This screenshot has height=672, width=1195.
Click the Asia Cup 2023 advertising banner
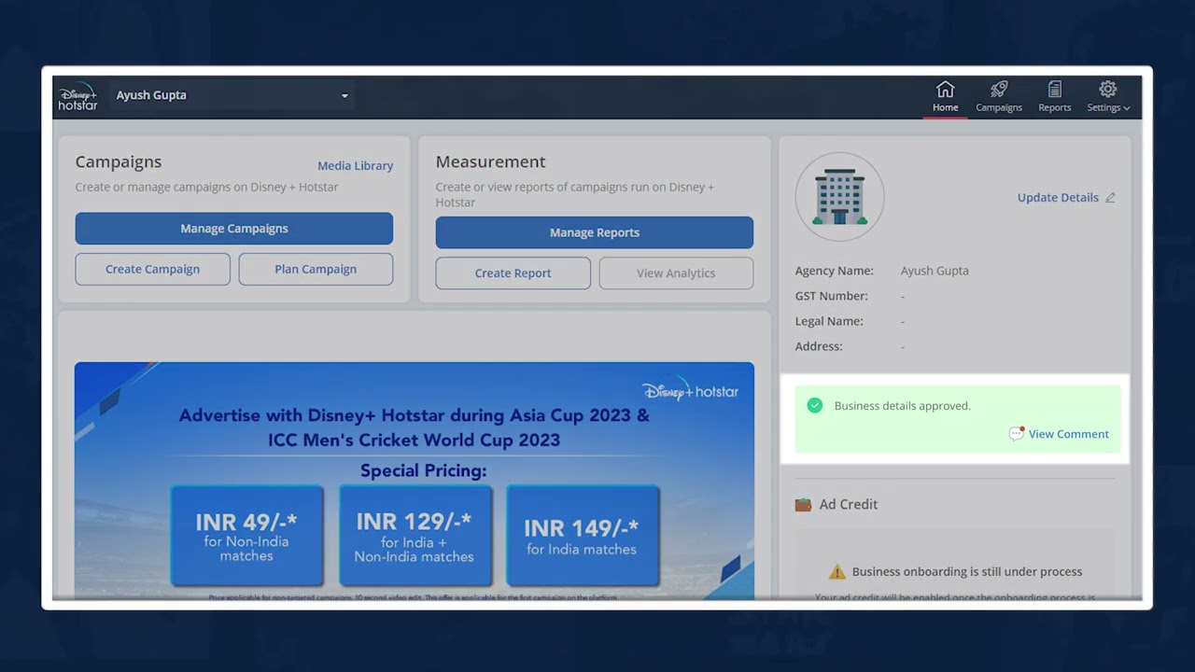coord(415,481)
